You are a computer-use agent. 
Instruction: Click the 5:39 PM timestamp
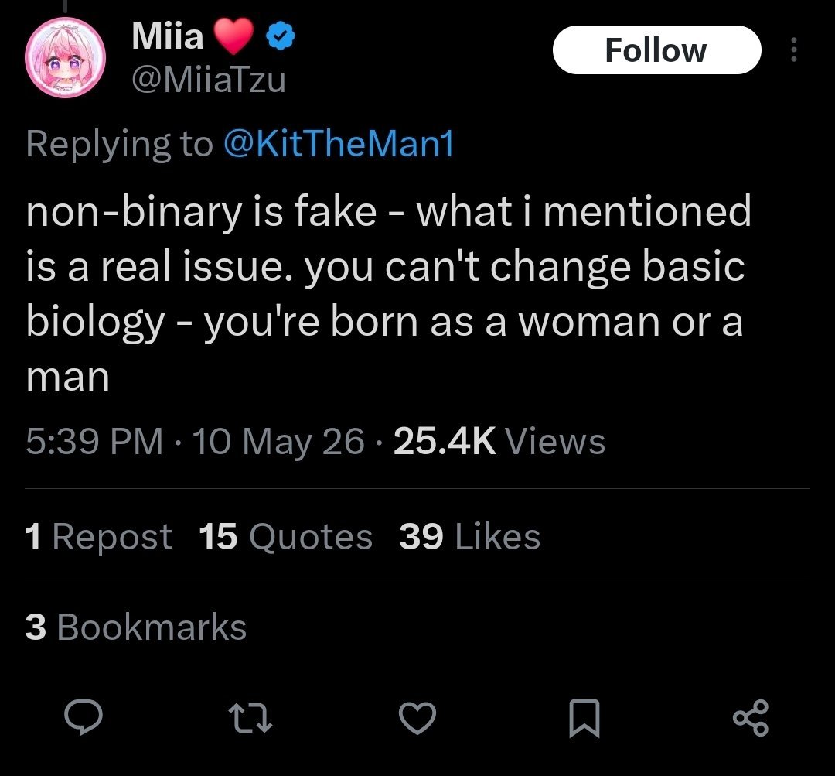pos(94,441)
